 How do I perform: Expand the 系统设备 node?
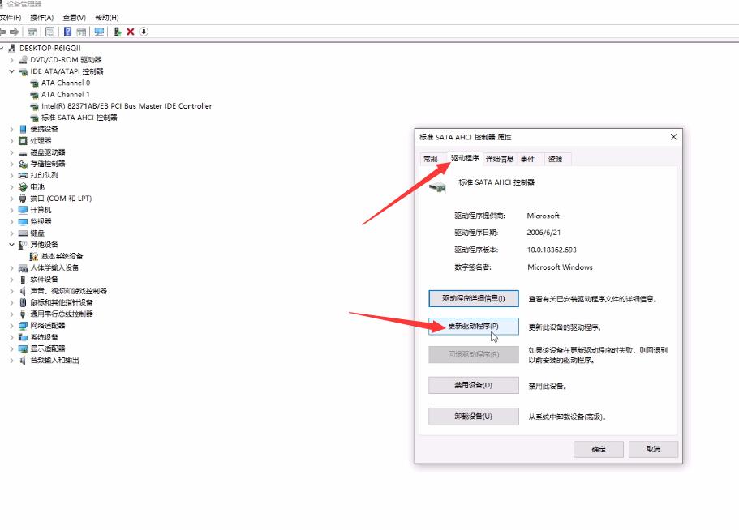tap(12, 337)
